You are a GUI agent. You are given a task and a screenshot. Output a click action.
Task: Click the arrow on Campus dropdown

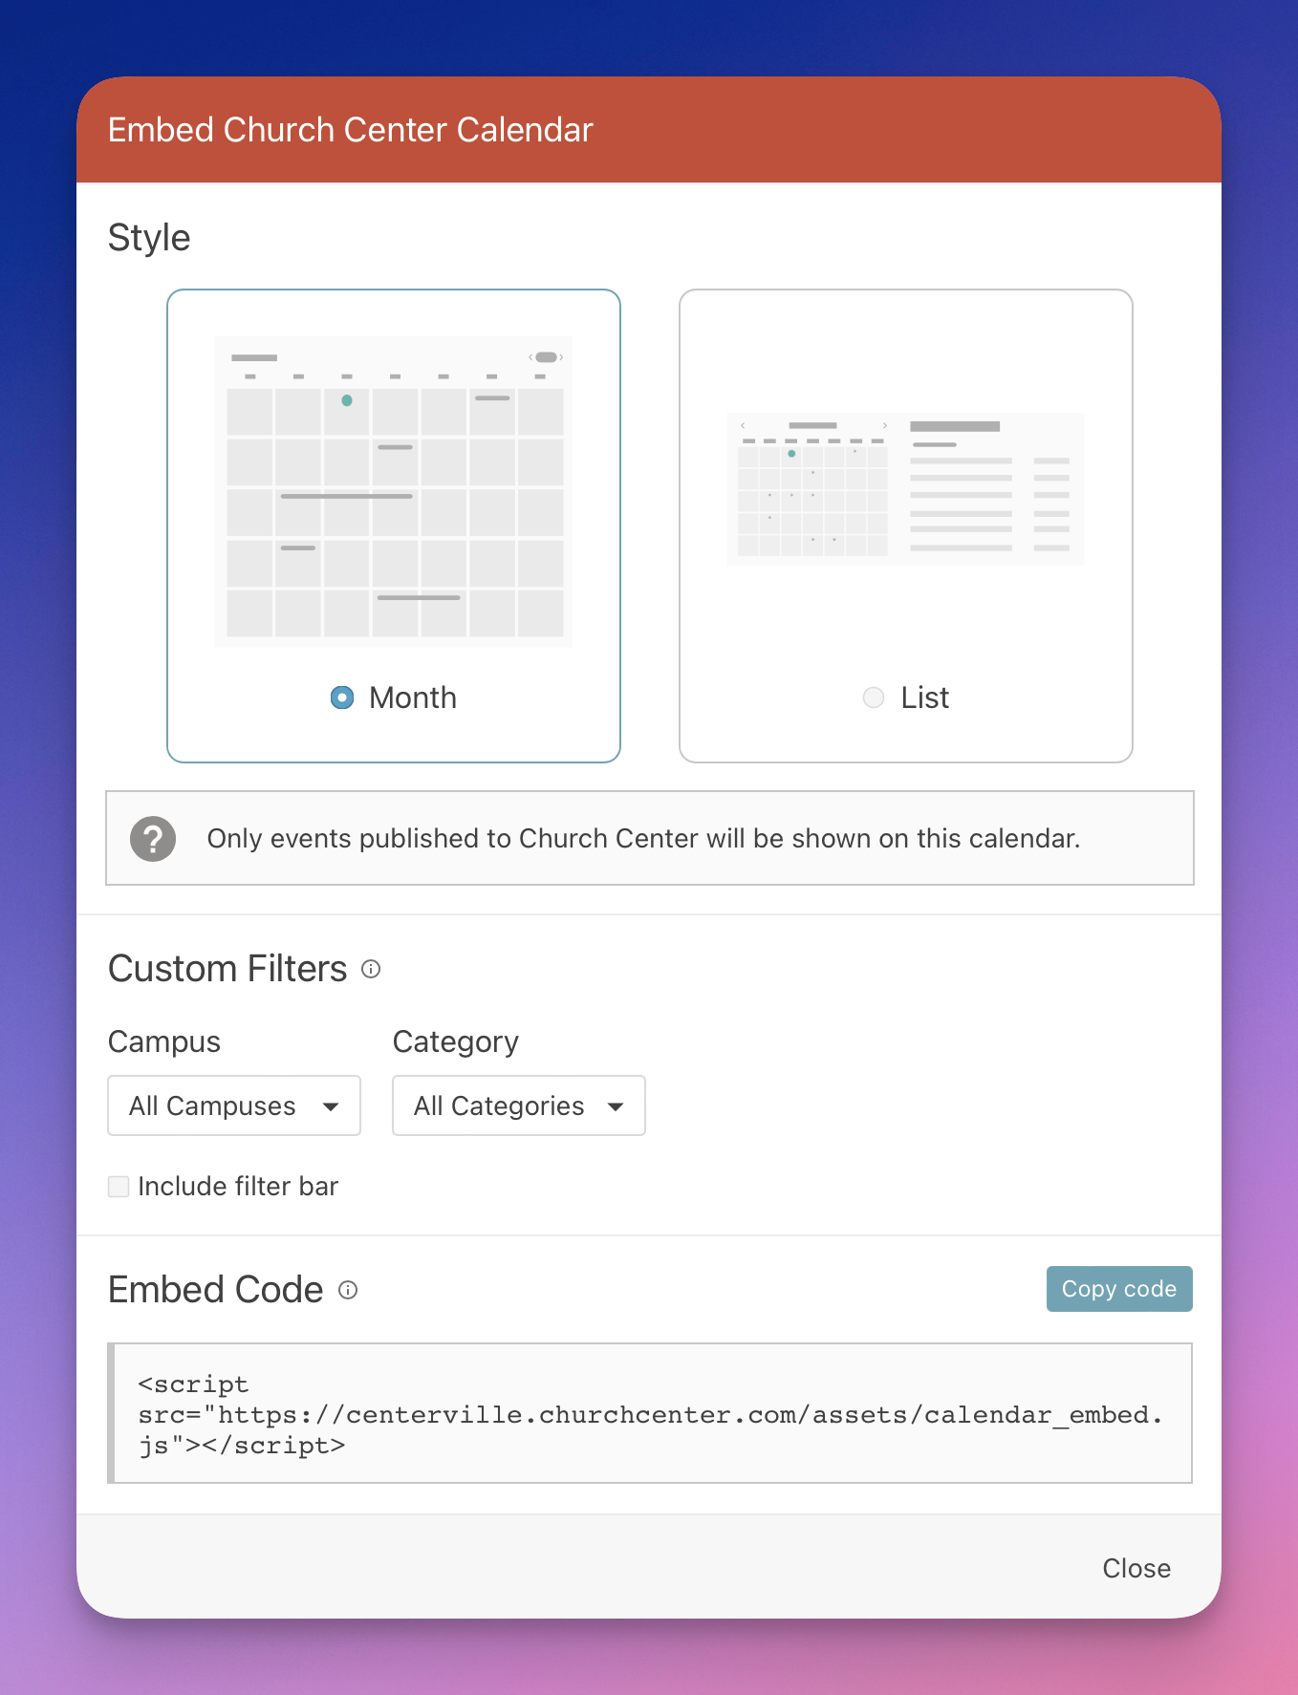[x=331, y=1106]
